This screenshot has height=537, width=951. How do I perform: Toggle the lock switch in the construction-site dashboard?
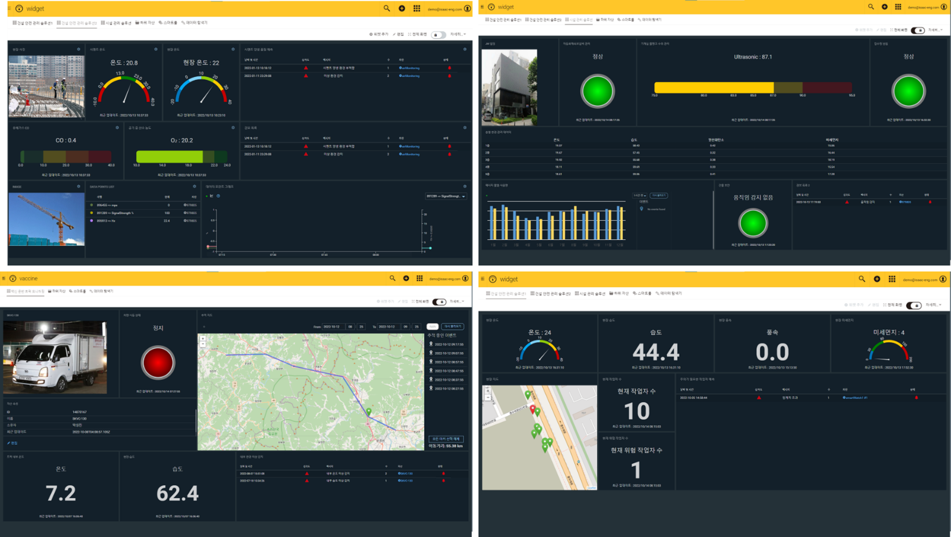point(438,35)
